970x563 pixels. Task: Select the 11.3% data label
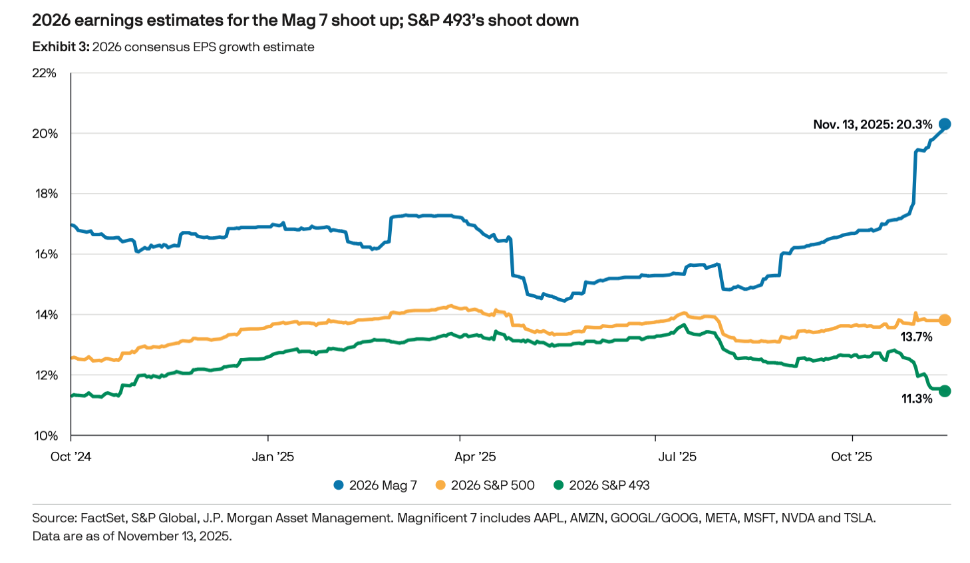[916, 399]
